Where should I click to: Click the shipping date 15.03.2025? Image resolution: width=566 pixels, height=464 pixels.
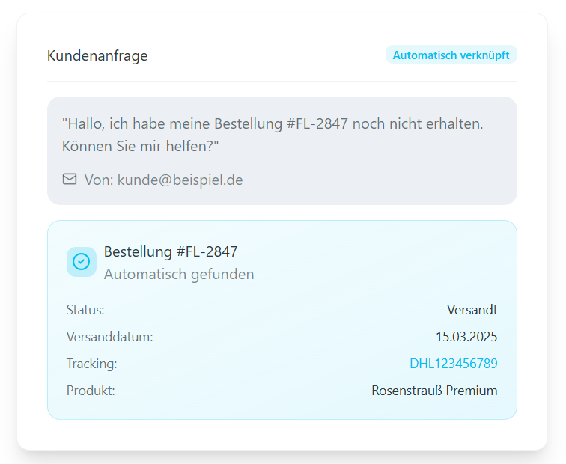pyautogui.click(x=466, y=337)
